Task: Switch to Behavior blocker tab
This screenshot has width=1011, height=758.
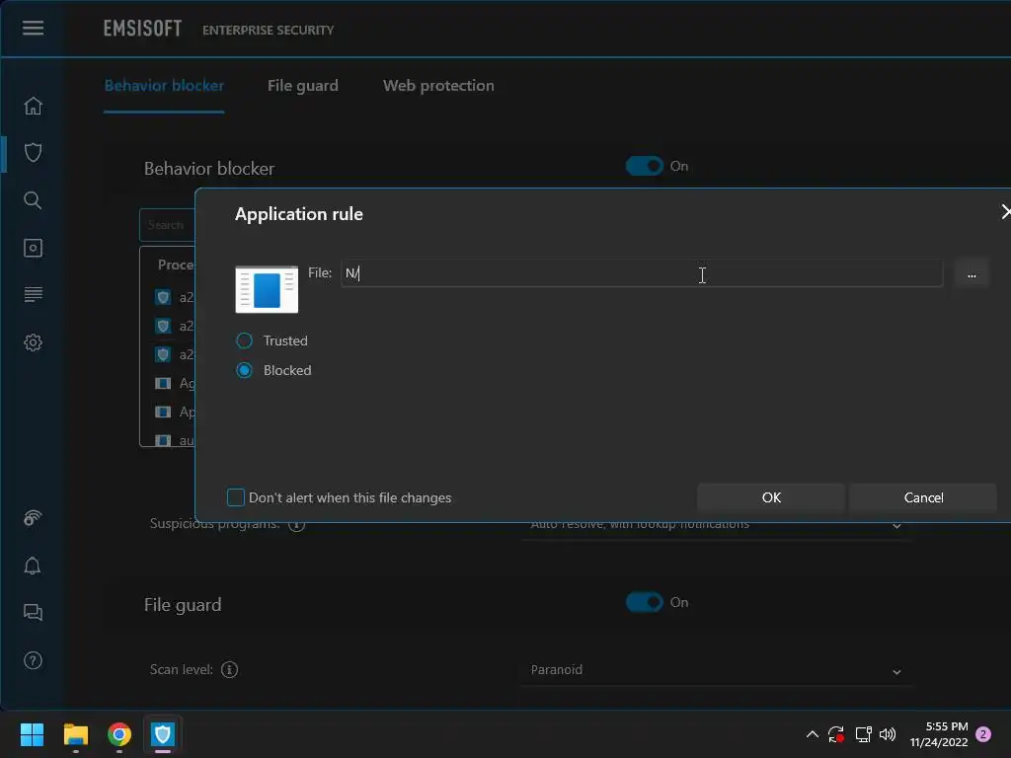Action: [x=164, y=86]
